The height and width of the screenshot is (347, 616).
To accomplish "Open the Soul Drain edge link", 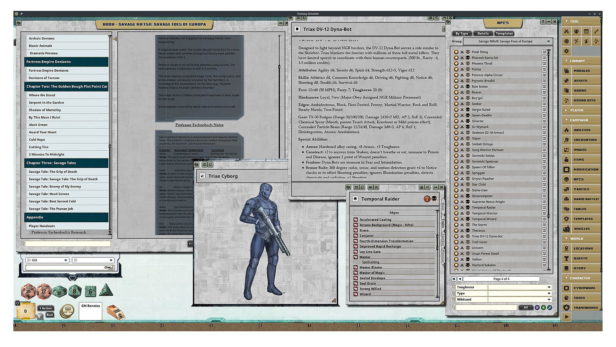I will point(367,283).
